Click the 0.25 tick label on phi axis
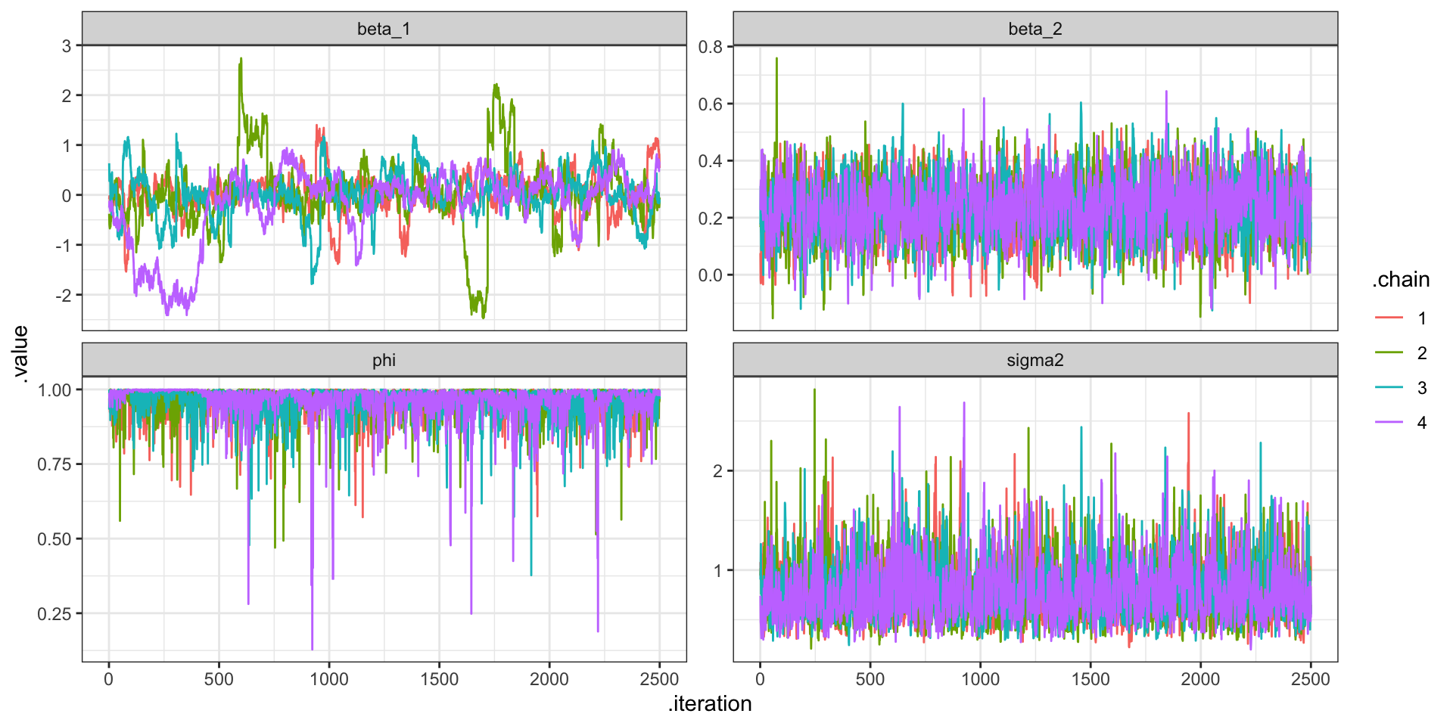 point(54,614)
